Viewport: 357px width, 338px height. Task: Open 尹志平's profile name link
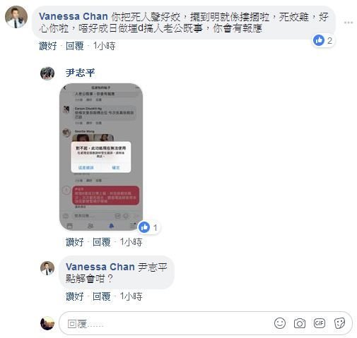tap(80, 73)
